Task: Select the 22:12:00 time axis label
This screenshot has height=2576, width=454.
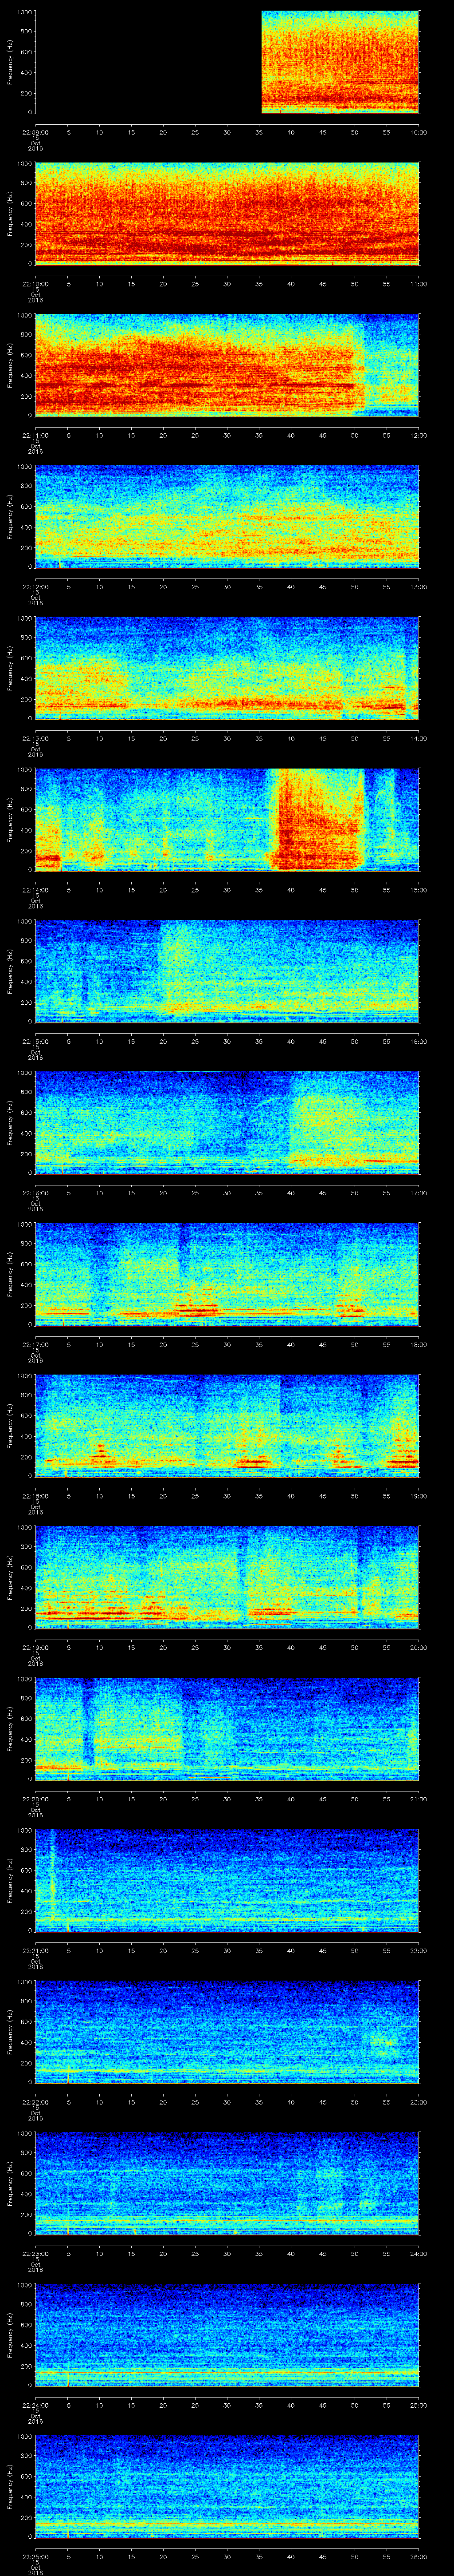Action: click(x=35, y=586)
